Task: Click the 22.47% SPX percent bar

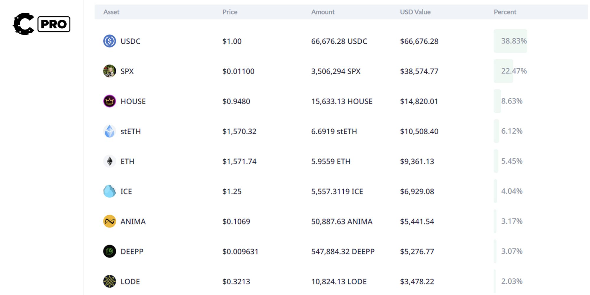Action: [504, 71]
